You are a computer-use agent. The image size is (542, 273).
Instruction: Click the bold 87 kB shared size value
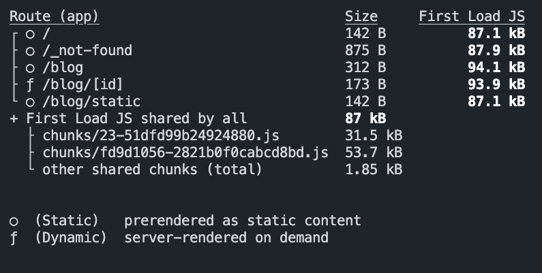tap(365, 118)
